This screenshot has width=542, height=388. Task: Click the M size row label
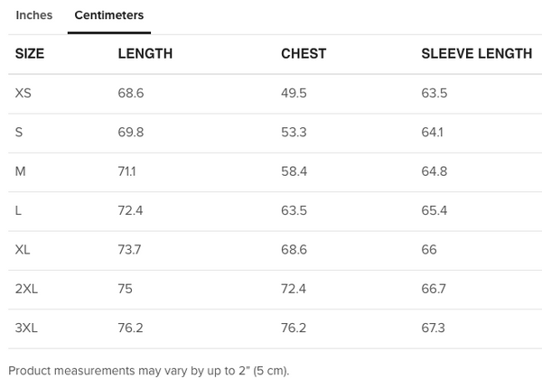tap(20, 171)
